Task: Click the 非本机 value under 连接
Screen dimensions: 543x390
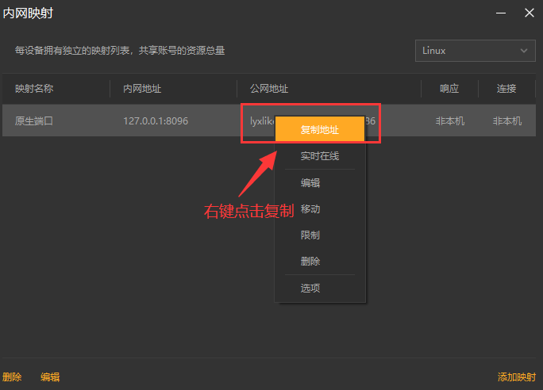Action: pos(507,121)
